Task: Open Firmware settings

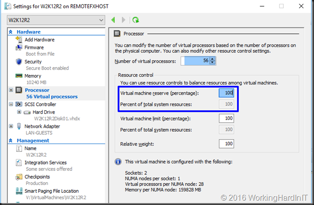Action: (34, 47)
